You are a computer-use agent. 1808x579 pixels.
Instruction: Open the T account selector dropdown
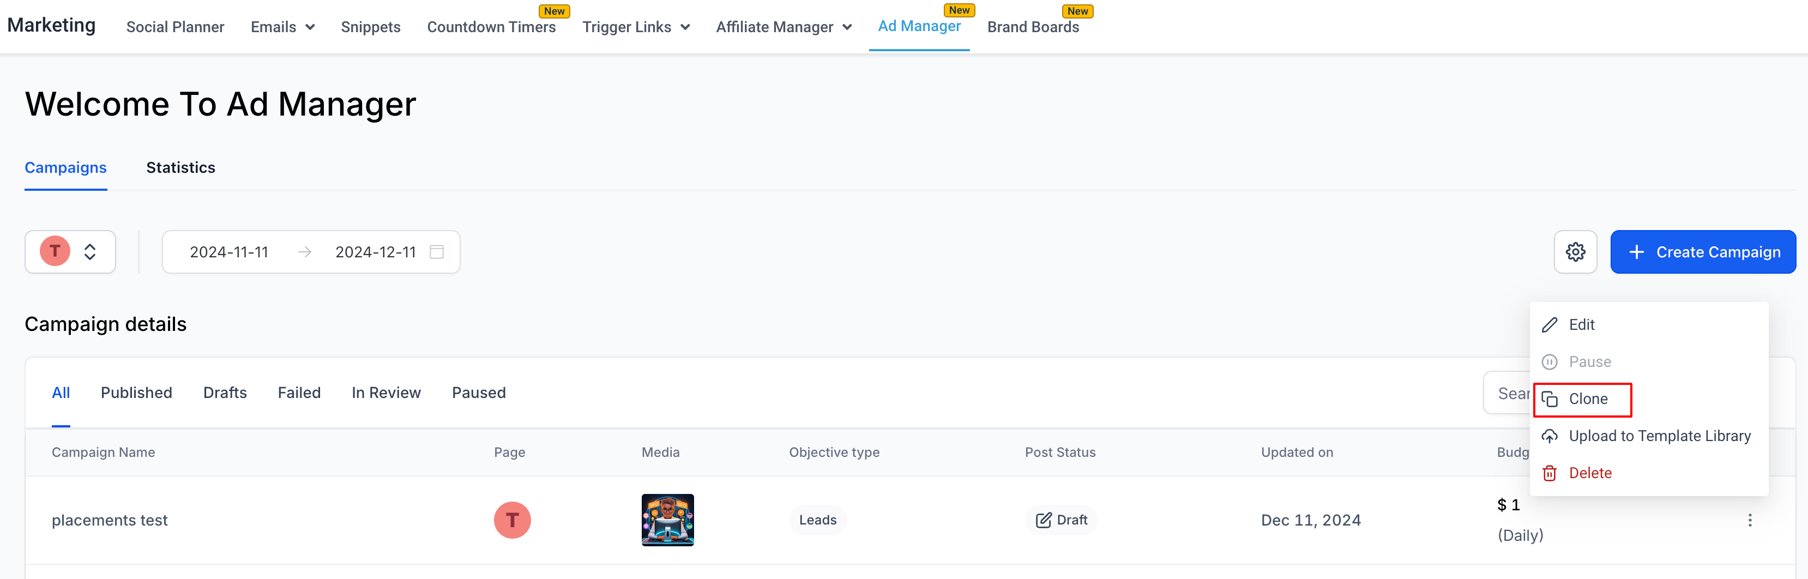point(70,252)
